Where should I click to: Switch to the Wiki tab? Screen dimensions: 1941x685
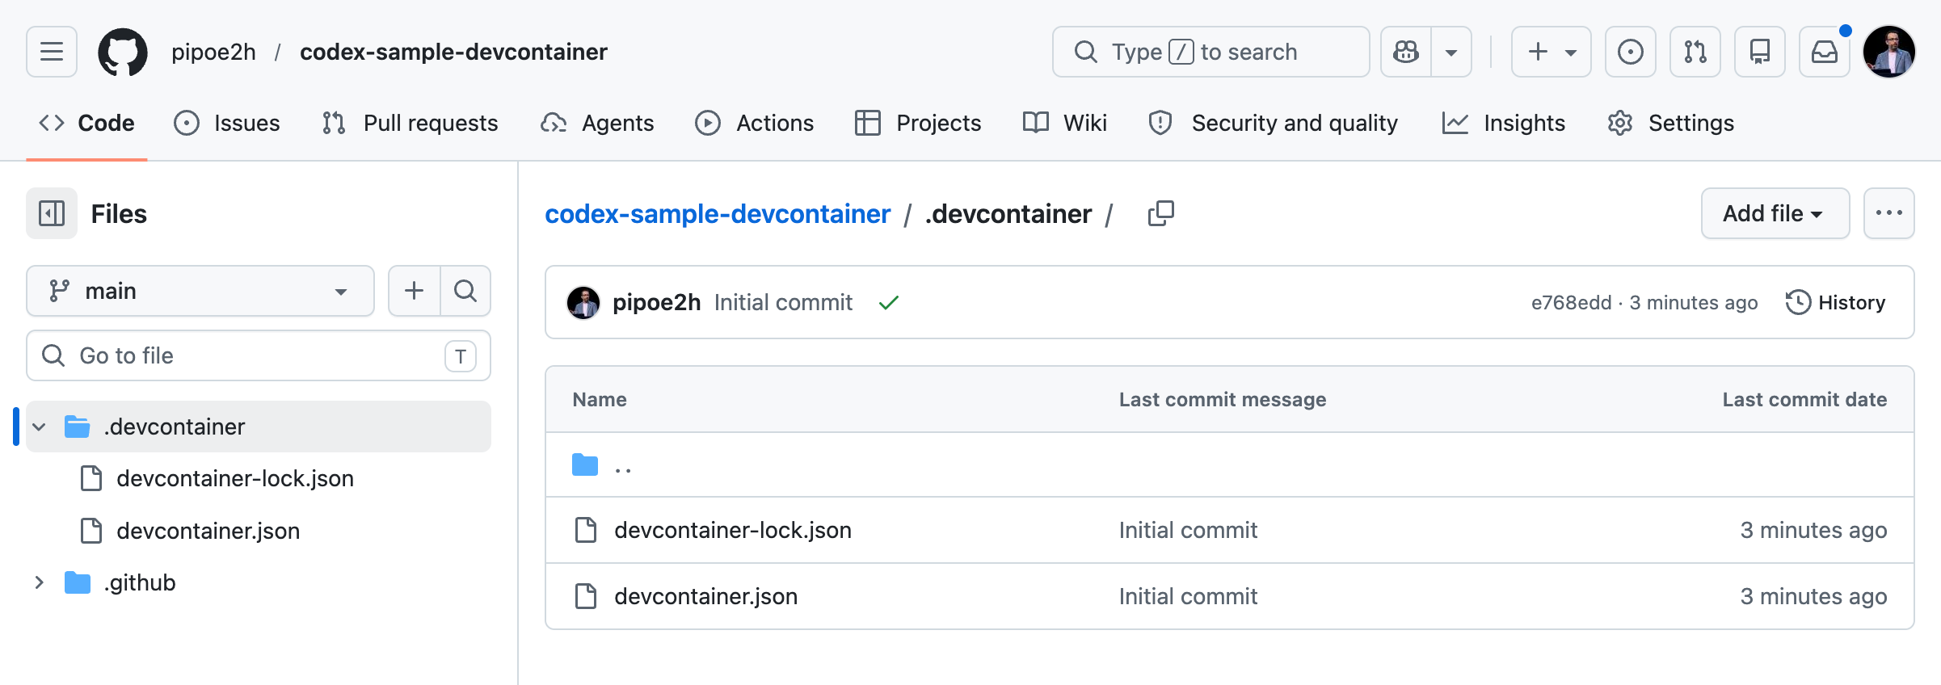tap(1065, 123)
